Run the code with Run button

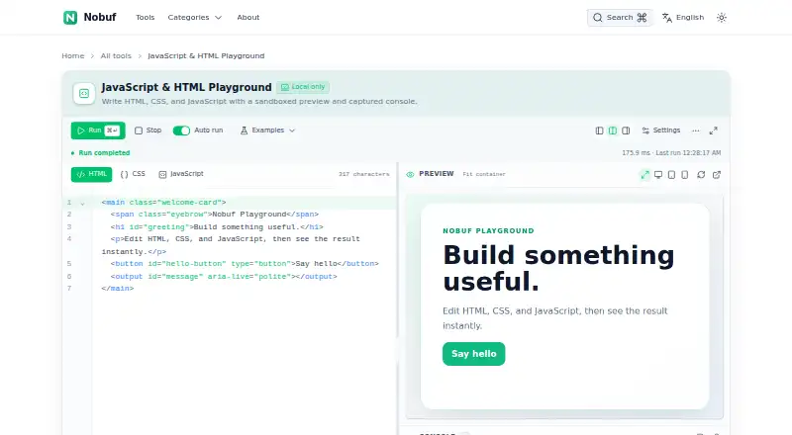point(98,130)
